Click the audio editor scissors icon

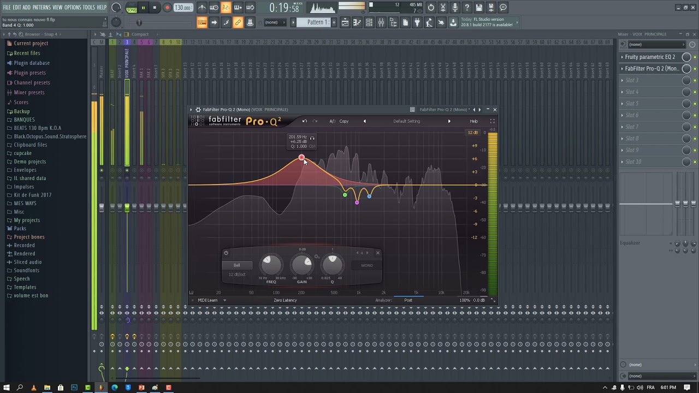point(443,8)
